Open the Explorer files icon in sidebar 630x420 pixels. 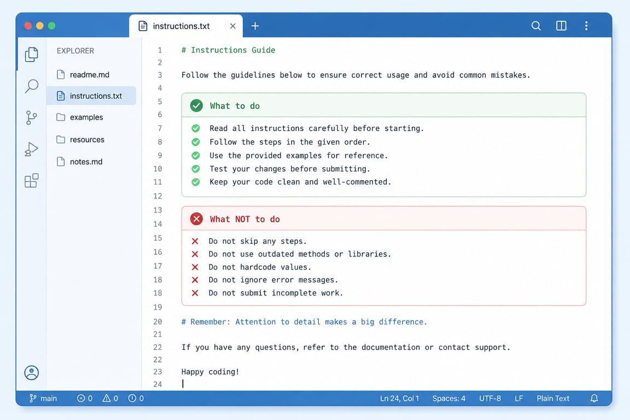(31, 54)
